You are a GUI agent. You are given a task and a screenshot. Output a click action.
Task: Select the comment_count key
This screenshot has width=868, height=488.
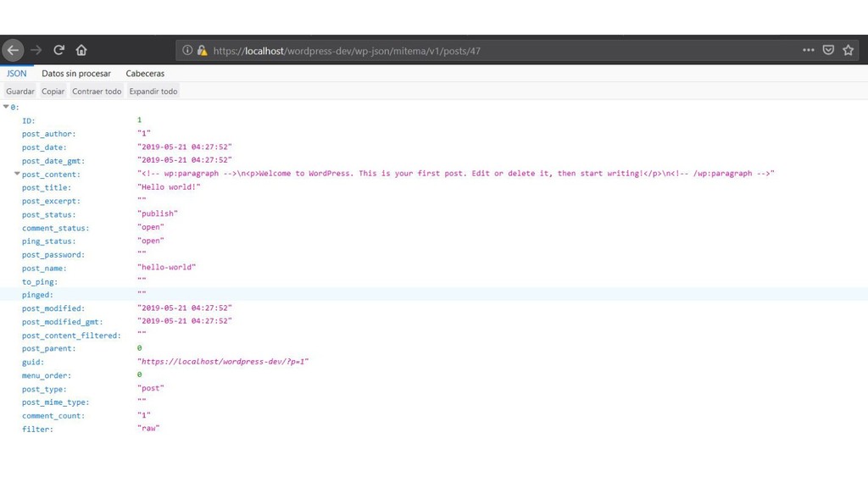[x=53, y=415]
